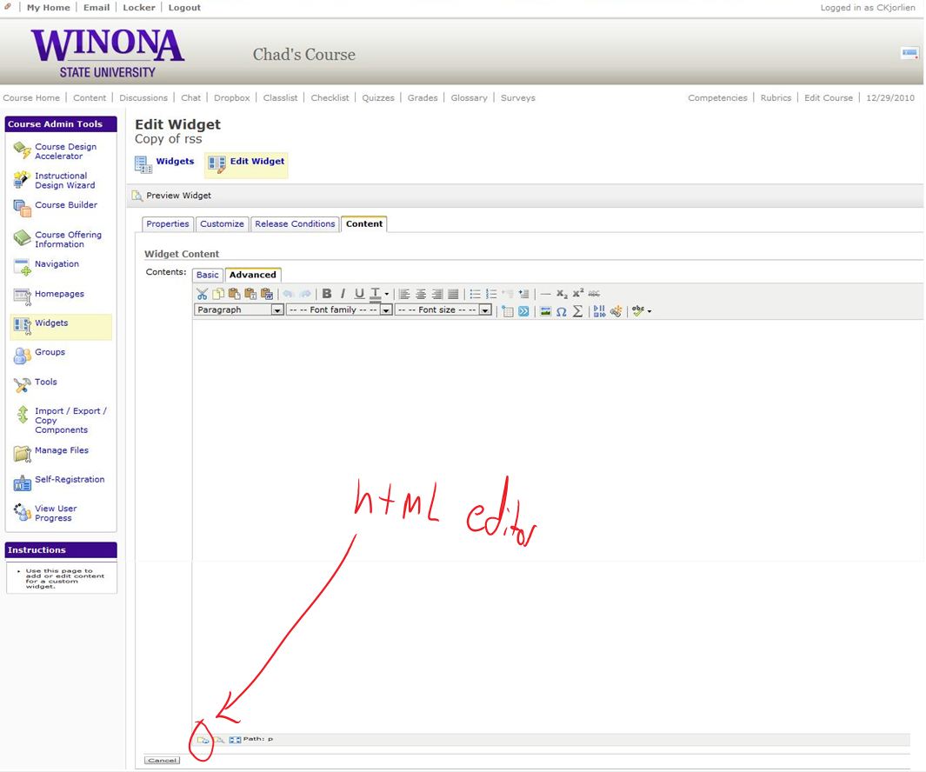The height and width of the screenshot is (772, 926).
Task: Toggle strikethrough formatting
Action: pos(594,294)
